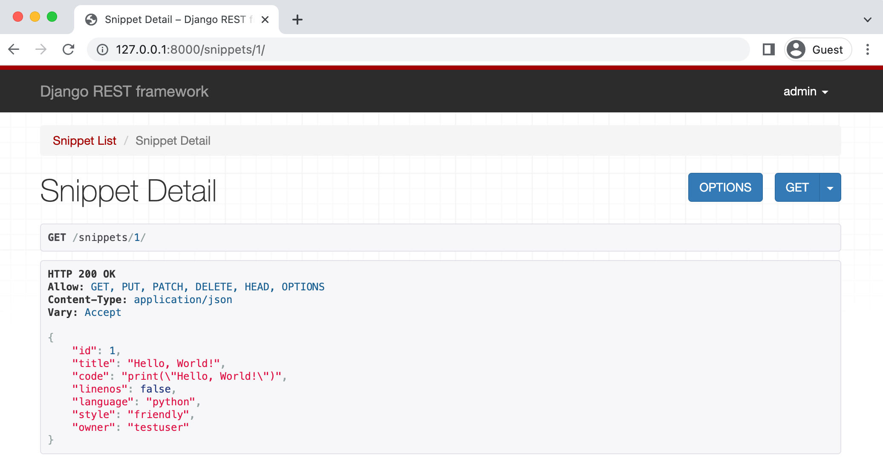Viewport: 883px width, 470px height.
Task: Click the "linenos": false line
Action: [x=124, y=389]
